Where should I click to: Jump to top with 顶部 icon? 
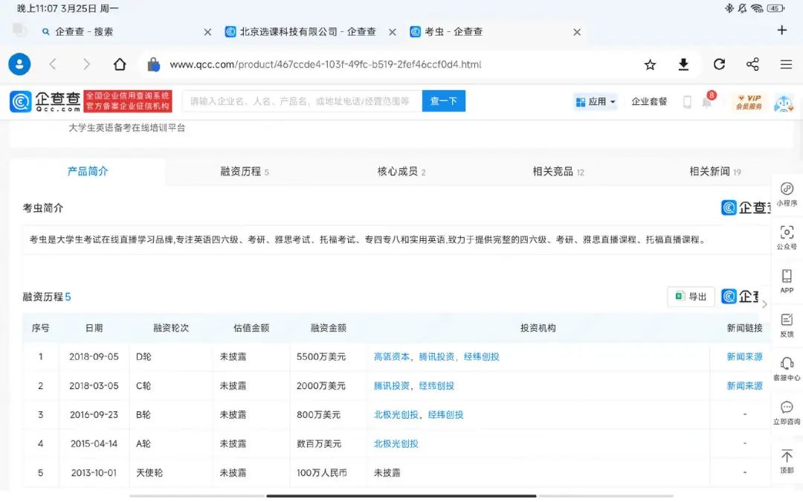pyautogui.click(x=787, y=462)
